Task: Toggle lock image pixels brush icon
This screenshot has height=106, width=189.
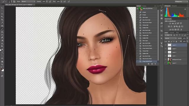Action: click(171, 42)
